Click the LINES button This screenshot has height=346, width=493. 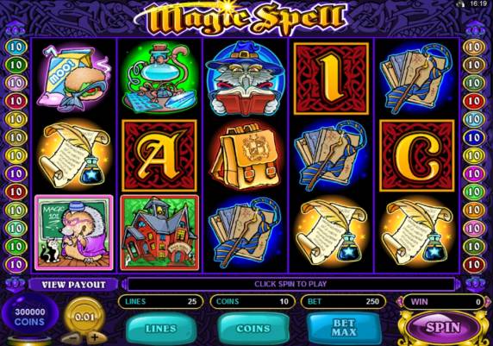coord(160,329)
